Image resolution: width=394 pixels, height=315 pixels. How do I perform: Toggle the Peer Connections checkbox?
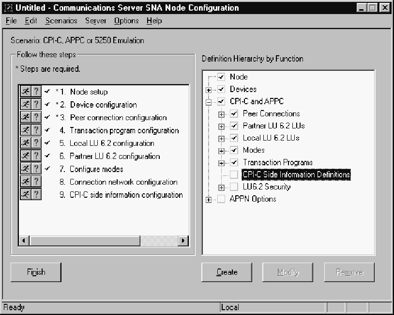(234, 113)
